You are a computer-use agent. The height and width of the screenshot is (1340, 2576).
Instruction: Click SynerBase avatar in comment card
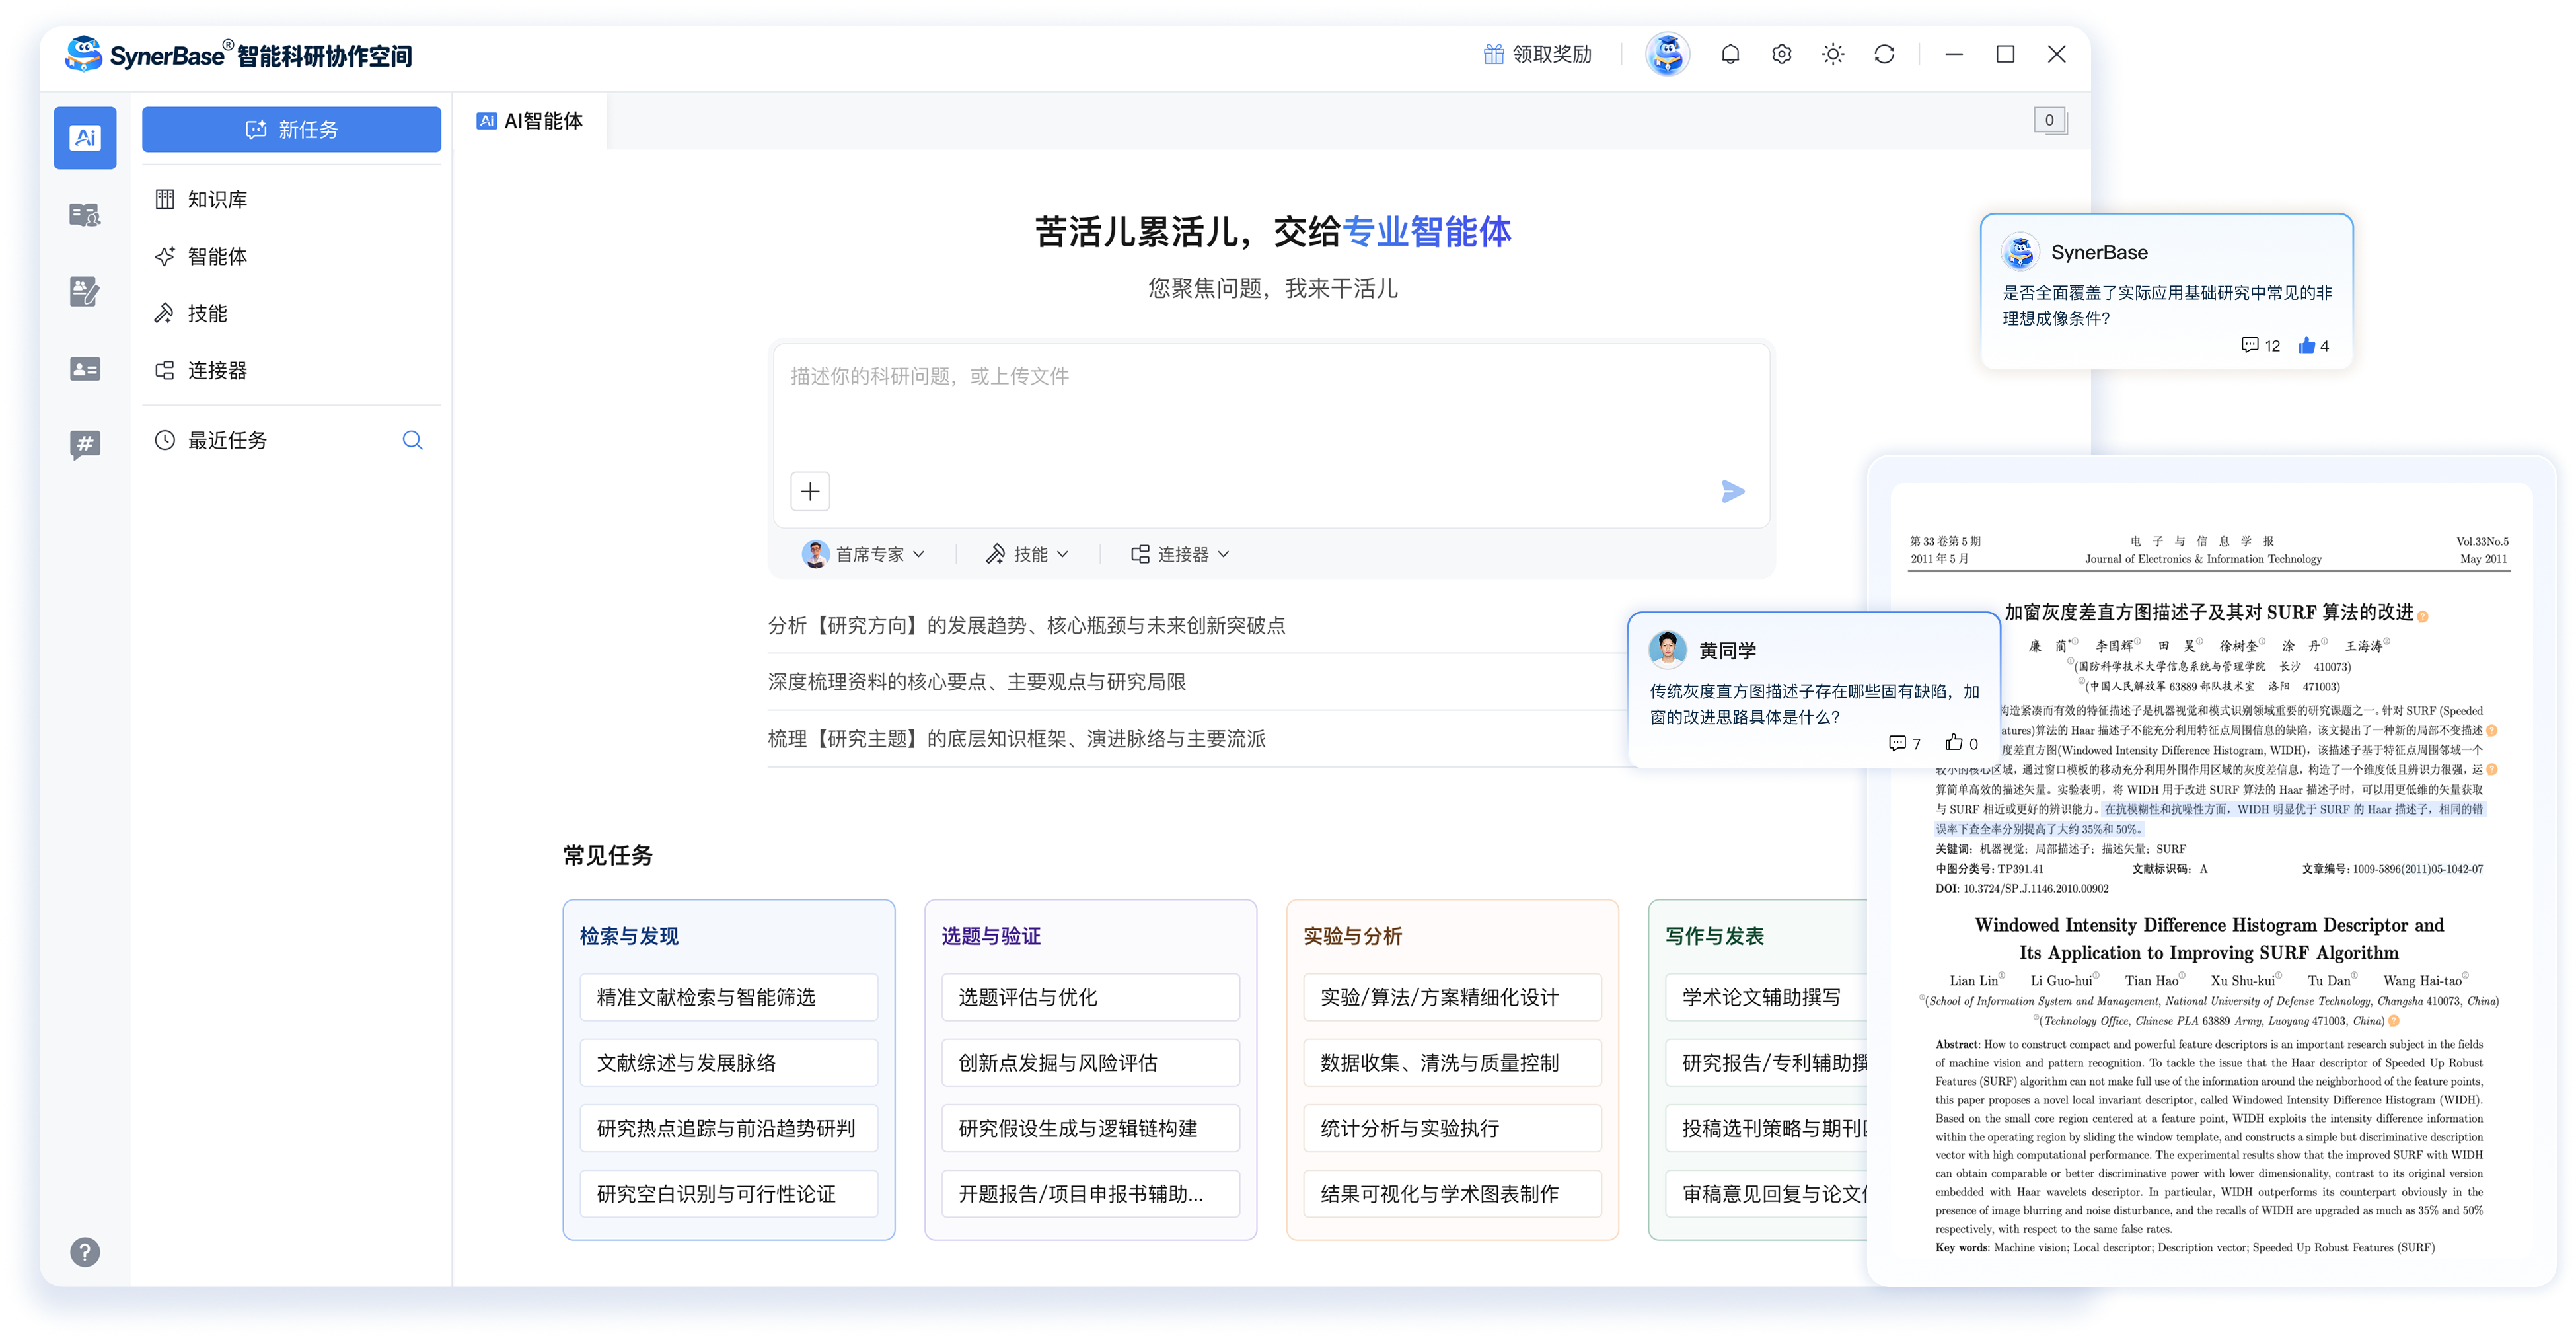pyautogui.click(x=2020, y=252)
